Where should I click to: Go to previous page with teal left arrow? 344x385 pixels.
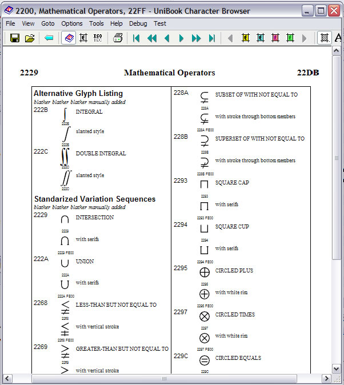point(167,38)
